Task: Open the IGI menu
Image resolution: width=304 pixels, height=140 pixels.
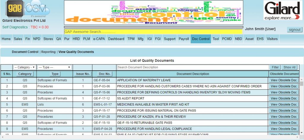Action: coord(150,39)
